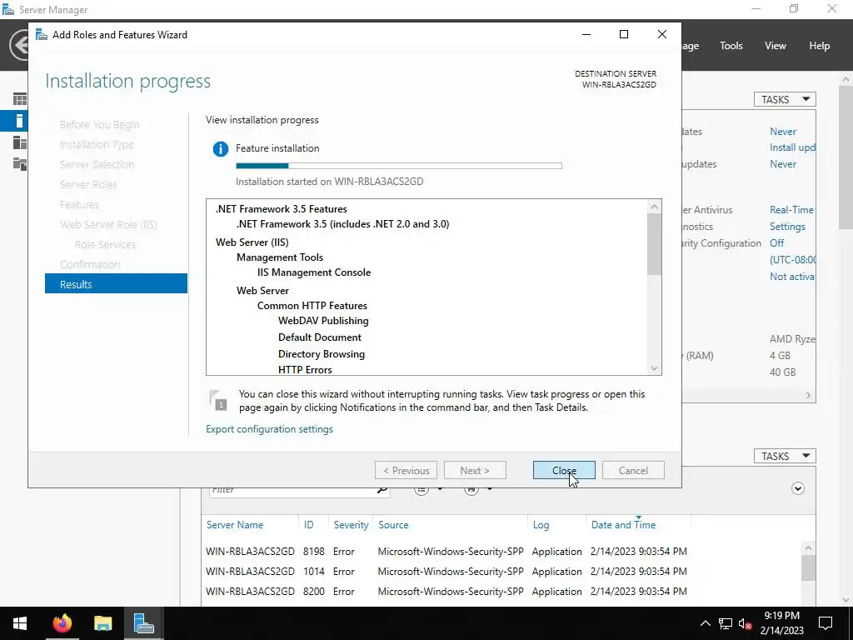Click the wizard title bar icon
Screen dimensions: 853x640
click(42, 34)
